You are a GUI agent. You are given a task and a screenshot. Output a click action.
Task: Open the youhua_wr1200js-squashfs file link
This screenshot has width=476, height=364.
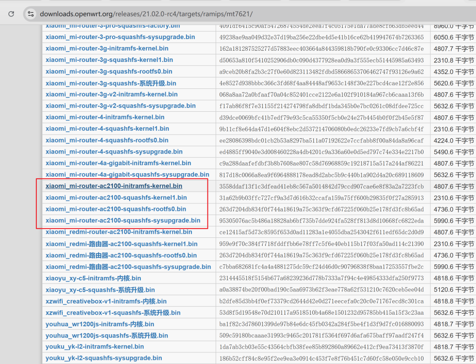[106, 336]
